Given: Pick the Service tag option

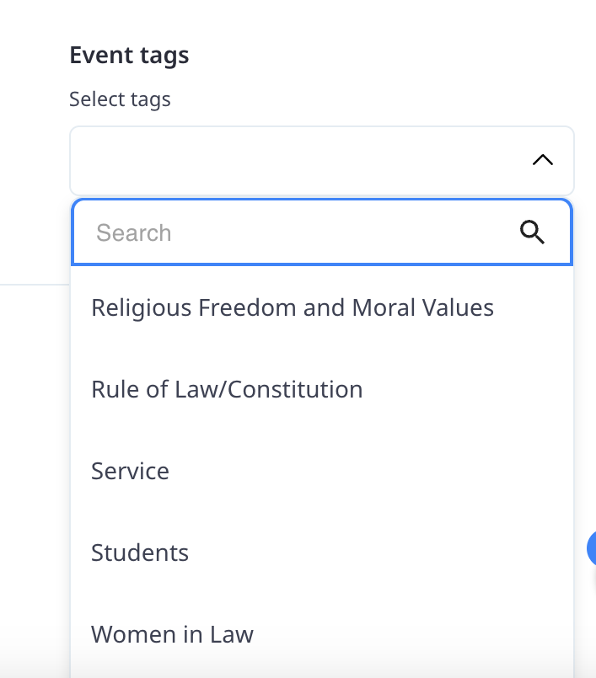Looking at the screenshot, I should pos(130,471).
